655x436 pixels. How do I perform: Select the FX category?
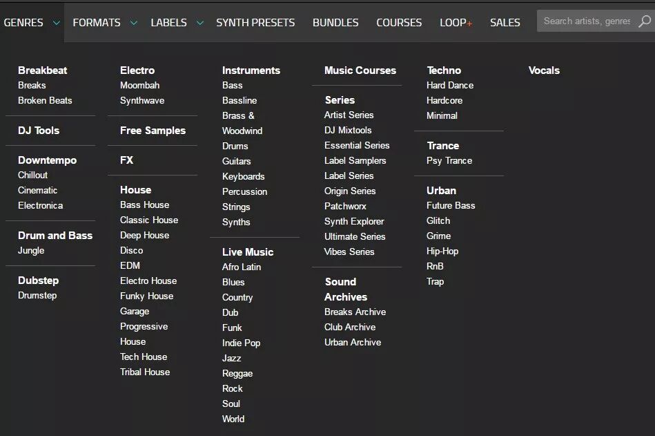click(126, 160)
